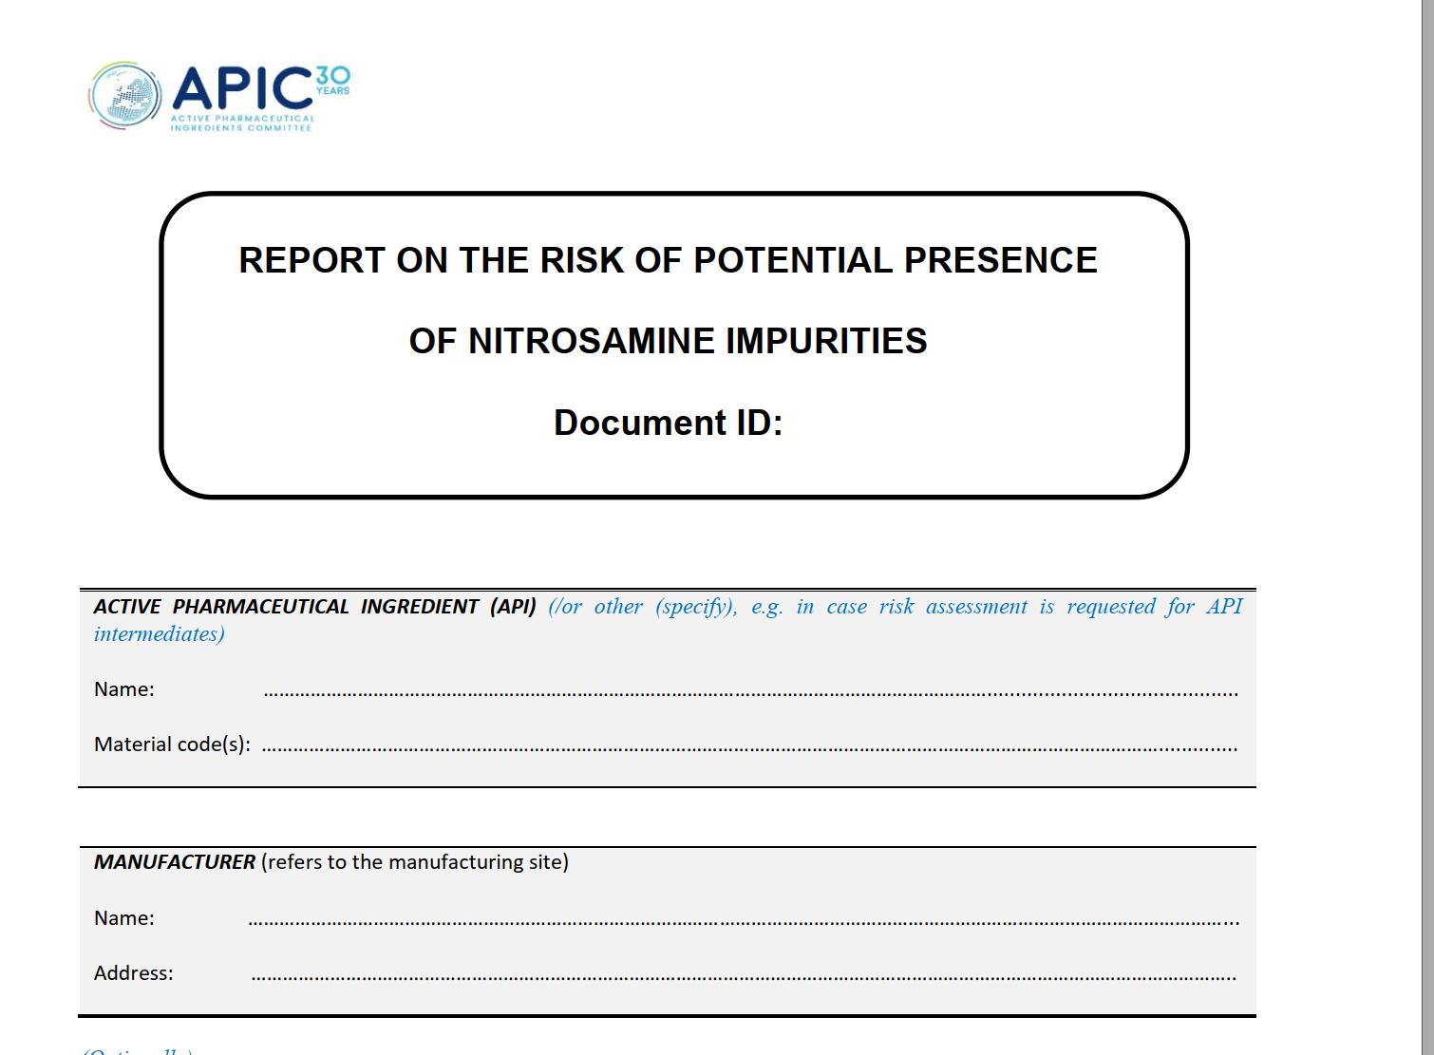Click the Manufacturer Name dotted entry line
Screen dimensions: 1434x1055
(x=743, y=921)
